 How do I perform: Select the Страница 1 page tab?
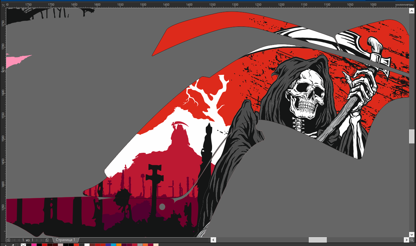(x=65, y=240)
